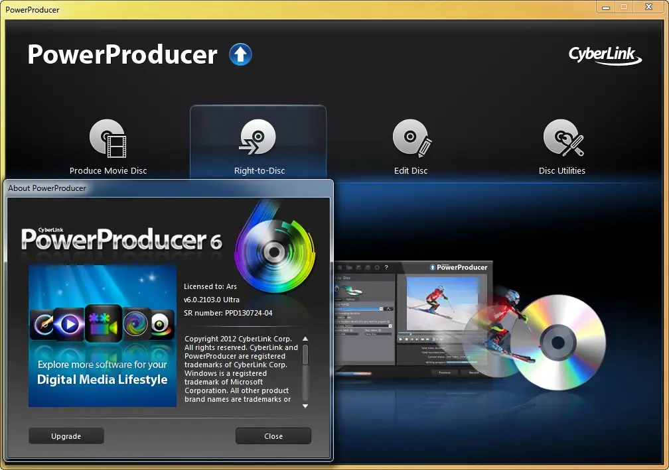Click the copyright text scroll-down arrow
The image size is (669, 470).
point(305,406)
